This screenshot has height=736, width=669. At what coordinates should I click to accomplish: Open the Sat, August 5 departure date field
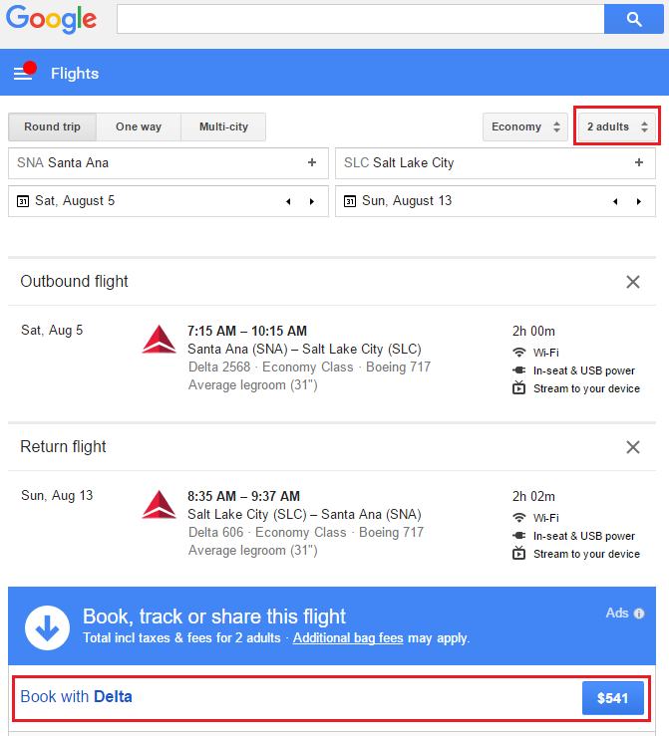[x=140, y=201]
